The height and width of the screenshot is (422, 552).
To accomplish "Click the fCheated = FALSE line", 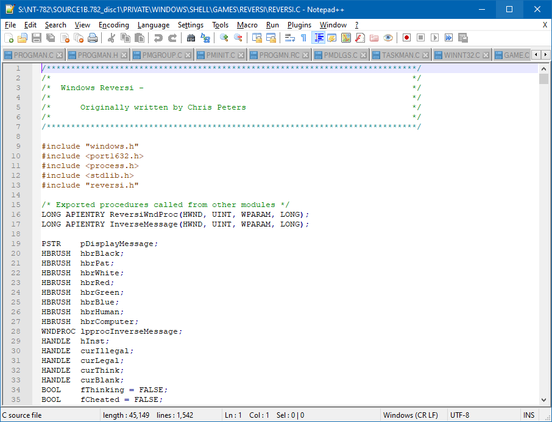I will coord(102,400).
